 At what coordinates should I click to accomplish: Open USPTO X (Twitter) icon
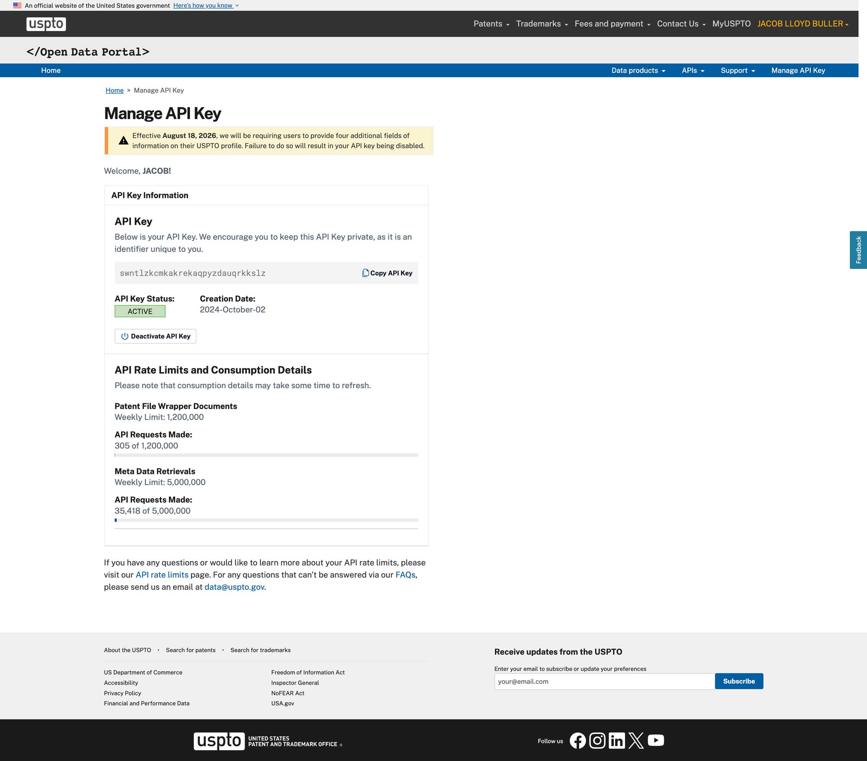tap(636, 740)
